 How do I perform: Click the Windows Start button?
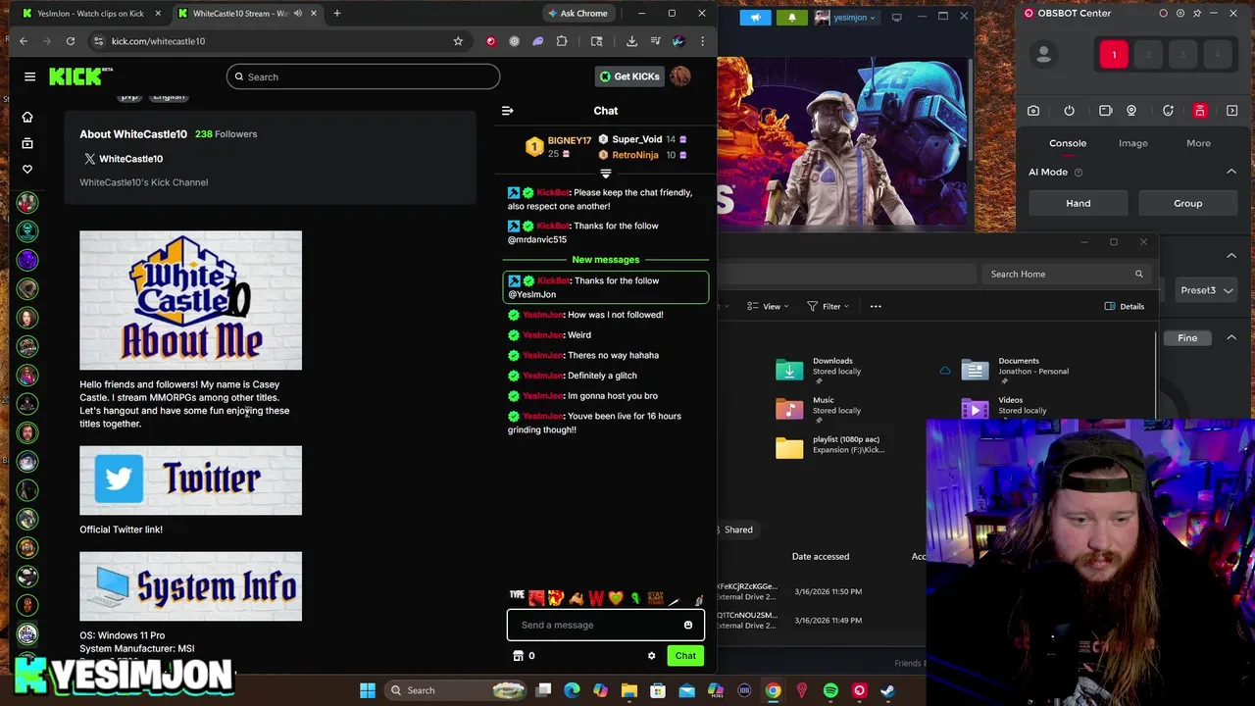pos(368,690)
